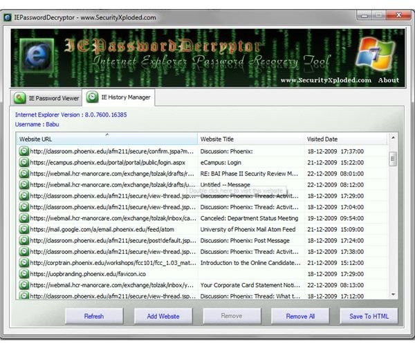Click history icon of uopbranding favicon.ico row
Viewport: 415px width, 343px height.
pyautogui.click(x=24, y=274)
